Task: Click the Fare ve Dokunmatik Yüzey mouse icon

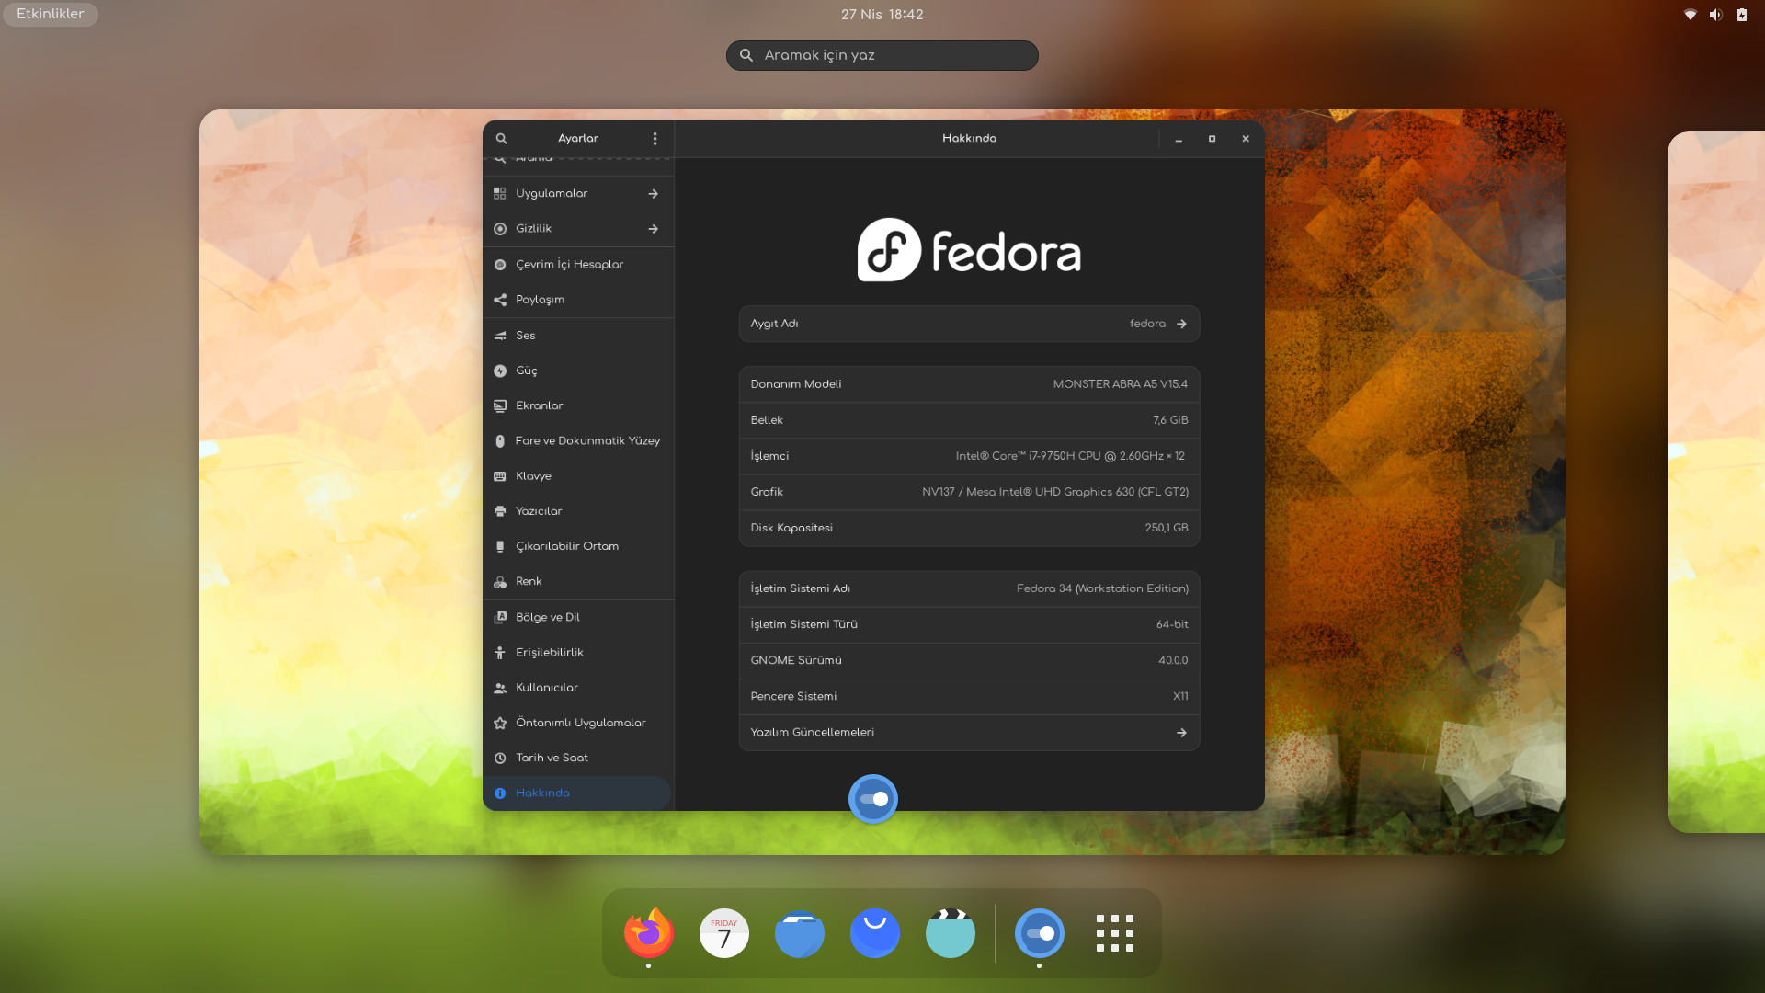Action: click(500, 441)
